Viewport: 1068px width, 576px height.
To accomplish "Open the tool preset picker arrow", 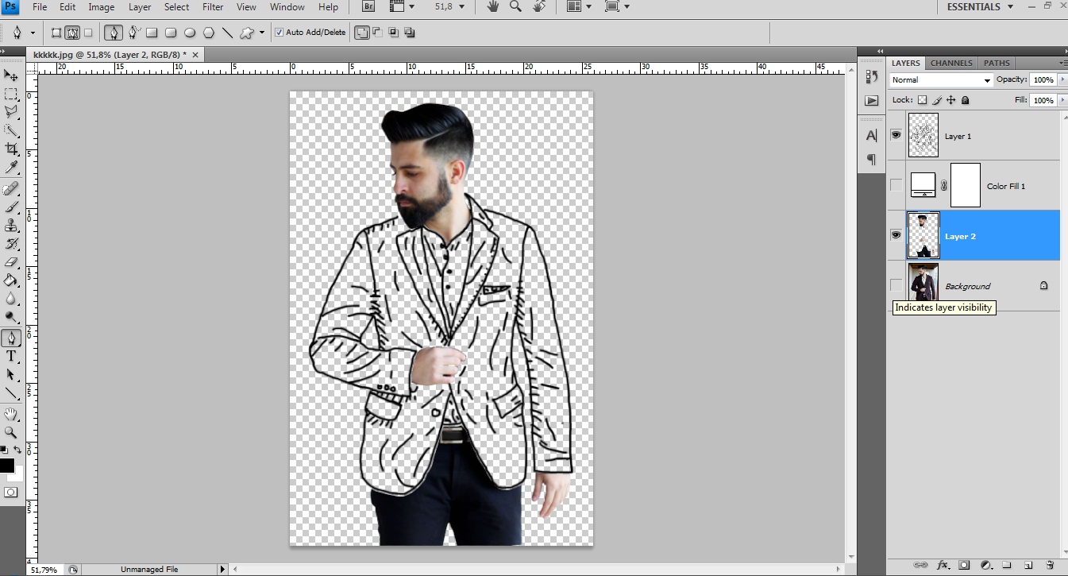I will 33,33.
